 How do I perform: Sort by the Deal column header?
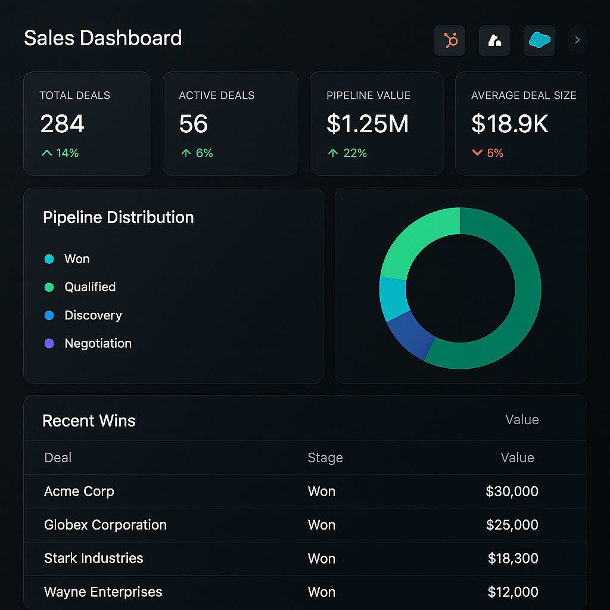(58, 457)
